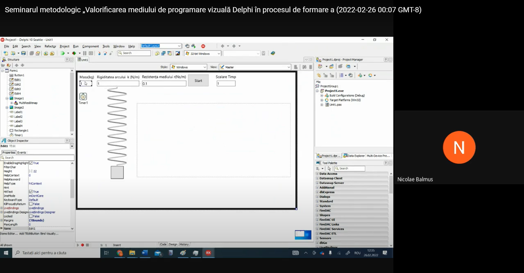Toggle the EnableDragHighlight checkbox
The height and width of the screenshot is (273, 524).
(x=31, y=163)
